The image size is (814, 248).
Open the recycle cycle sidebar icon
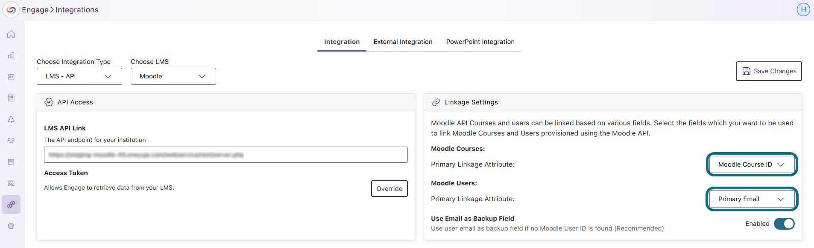11,119
